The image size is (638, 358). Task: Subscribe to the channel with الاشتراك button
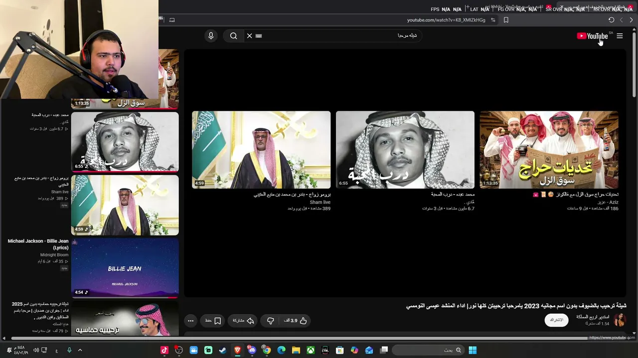tap(556, 320)
